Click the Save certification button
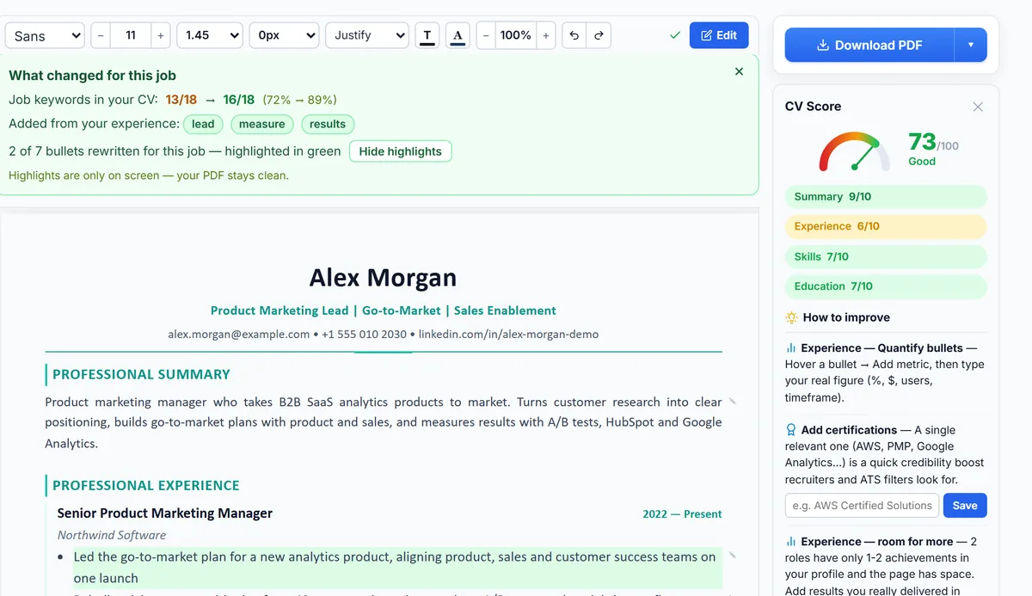The height and width of the screenshot is (596, 1032). tap(965, 506)
